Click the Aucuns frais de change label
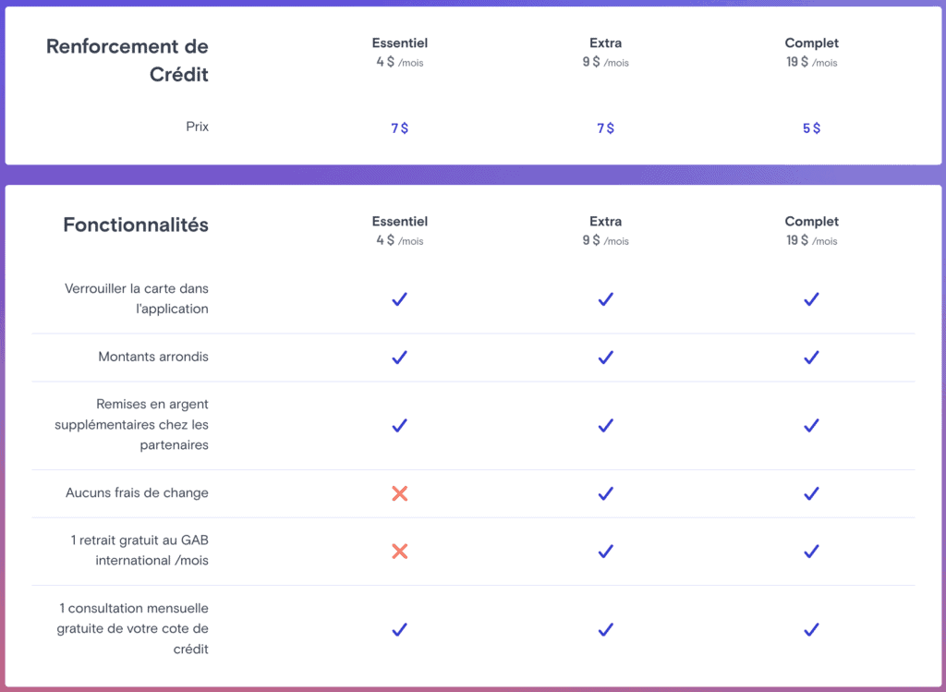The image size is (946, 692). [x=137, y=493]
